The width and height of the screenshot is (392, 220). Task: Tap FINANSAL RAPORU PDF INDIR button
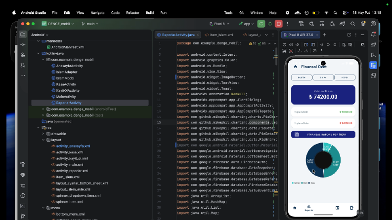pos(323,135)
